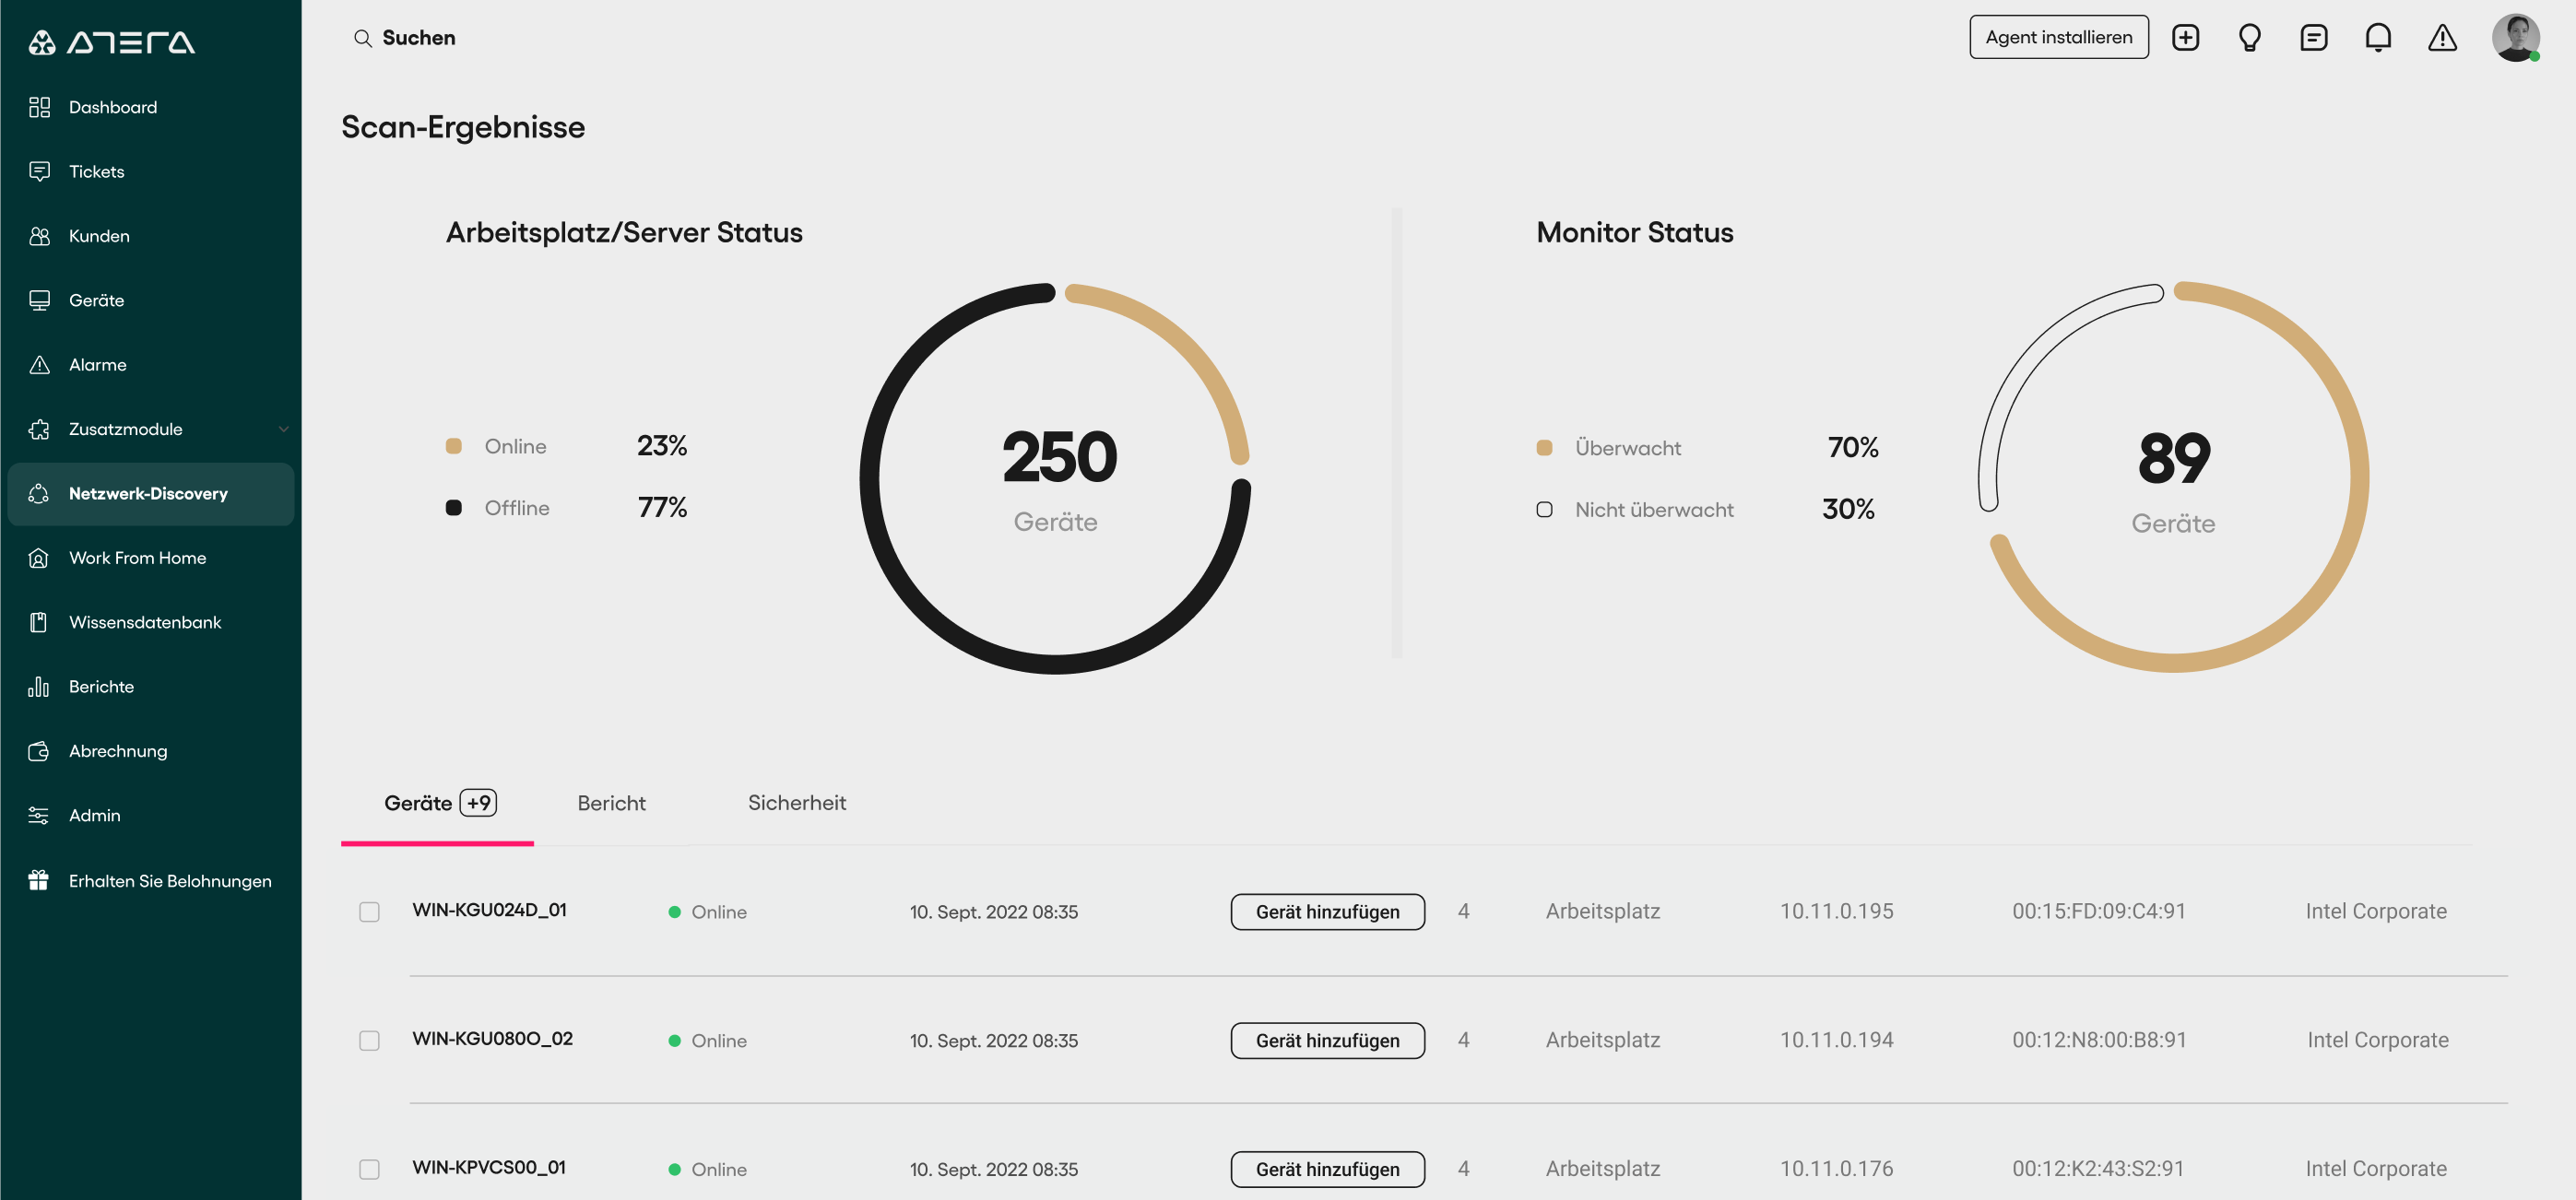Open Tickets icon in sidebar

pyautogui.click(x=39, y=171)
